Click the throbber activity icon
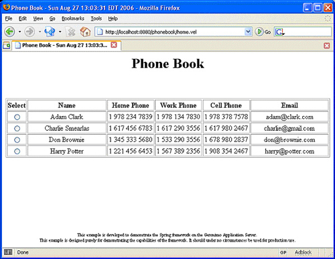This screenshot has width=335, height=259. pyautogui.click(x=328, y=18)
